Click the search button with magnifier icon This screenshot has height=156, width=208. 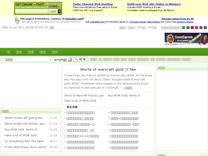coord(80,59)
